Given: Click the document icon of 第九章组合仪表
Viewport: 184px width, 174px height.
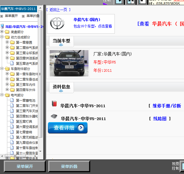Looking at the screenshot, I should click(x=12, y=142).
